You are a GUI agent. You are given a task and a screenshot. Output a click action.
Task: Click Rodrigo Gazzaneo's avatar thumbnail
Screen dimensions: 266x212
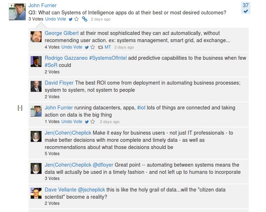pos(36,62)
